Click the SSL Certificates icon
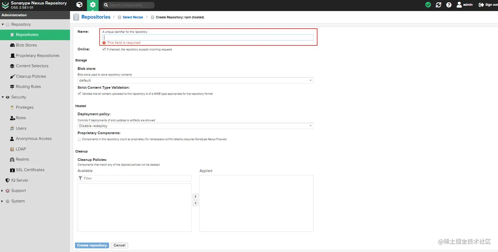Viewport: 498px width, 252px height. [12, 170]
